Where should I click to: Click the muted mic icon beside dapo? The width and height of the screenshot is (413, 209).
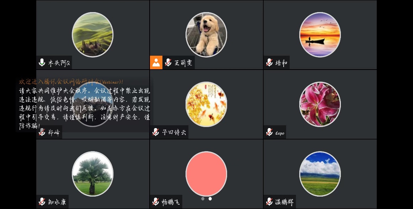click(x=269, y=132)
